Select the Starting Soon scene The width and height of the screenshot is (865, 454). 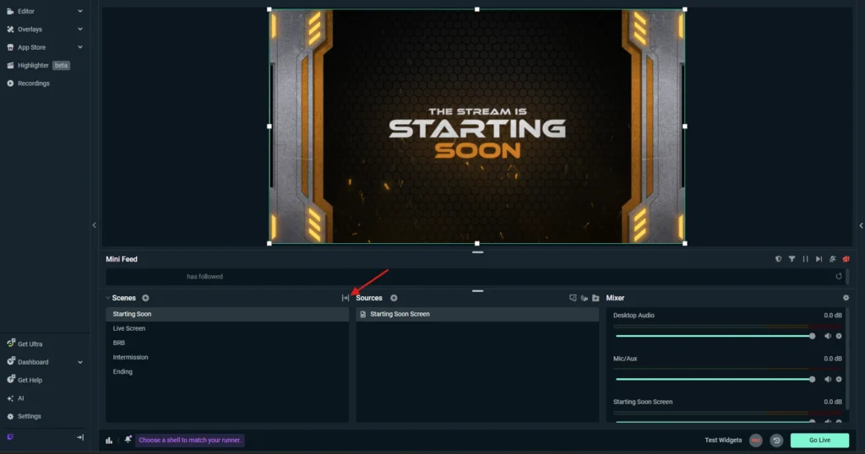click(x=227, y=314)
